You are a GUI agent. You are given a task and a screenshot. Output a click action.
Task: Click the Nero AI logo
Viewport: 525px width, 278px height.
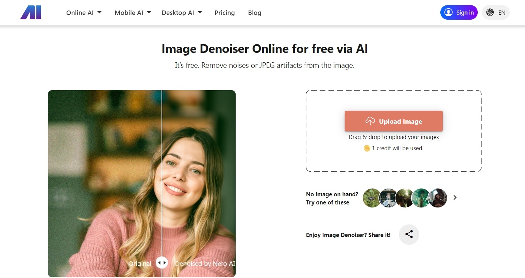click(x=31, y=12)
